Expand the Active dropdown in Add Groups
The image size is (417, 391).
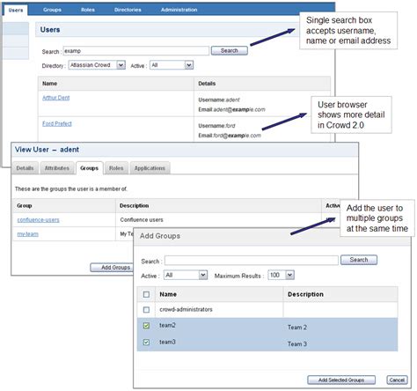(186, 275)
